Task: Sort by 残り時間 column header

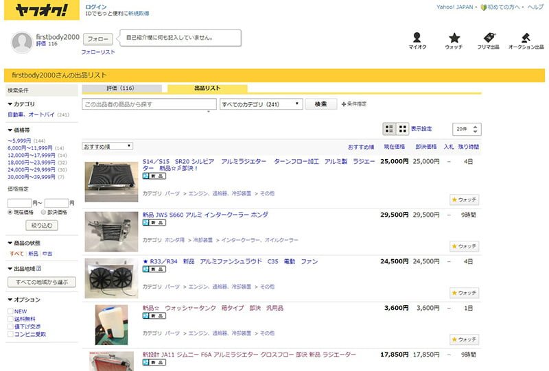Action: pyautogui.click(x=469, y=147)
